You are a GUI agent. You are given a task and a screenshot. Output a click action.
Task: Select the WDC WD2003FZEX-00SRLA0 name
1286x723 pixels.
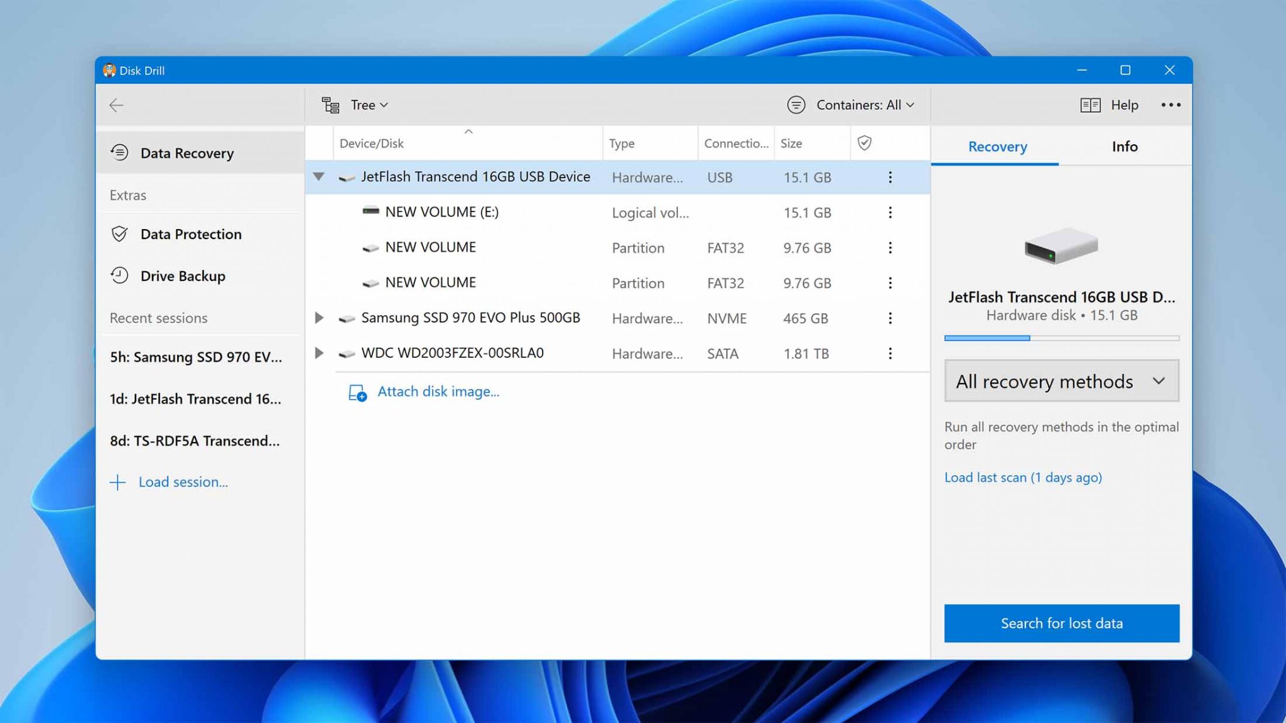point(453,353)
